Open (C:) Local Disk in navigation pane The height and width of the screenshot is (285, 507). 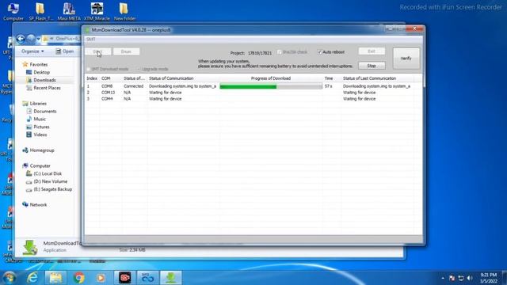tap(48, 174)
